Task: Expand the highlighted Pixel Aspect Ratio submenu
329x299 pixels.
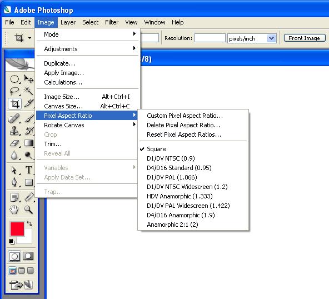Action: tap(87, 116)
